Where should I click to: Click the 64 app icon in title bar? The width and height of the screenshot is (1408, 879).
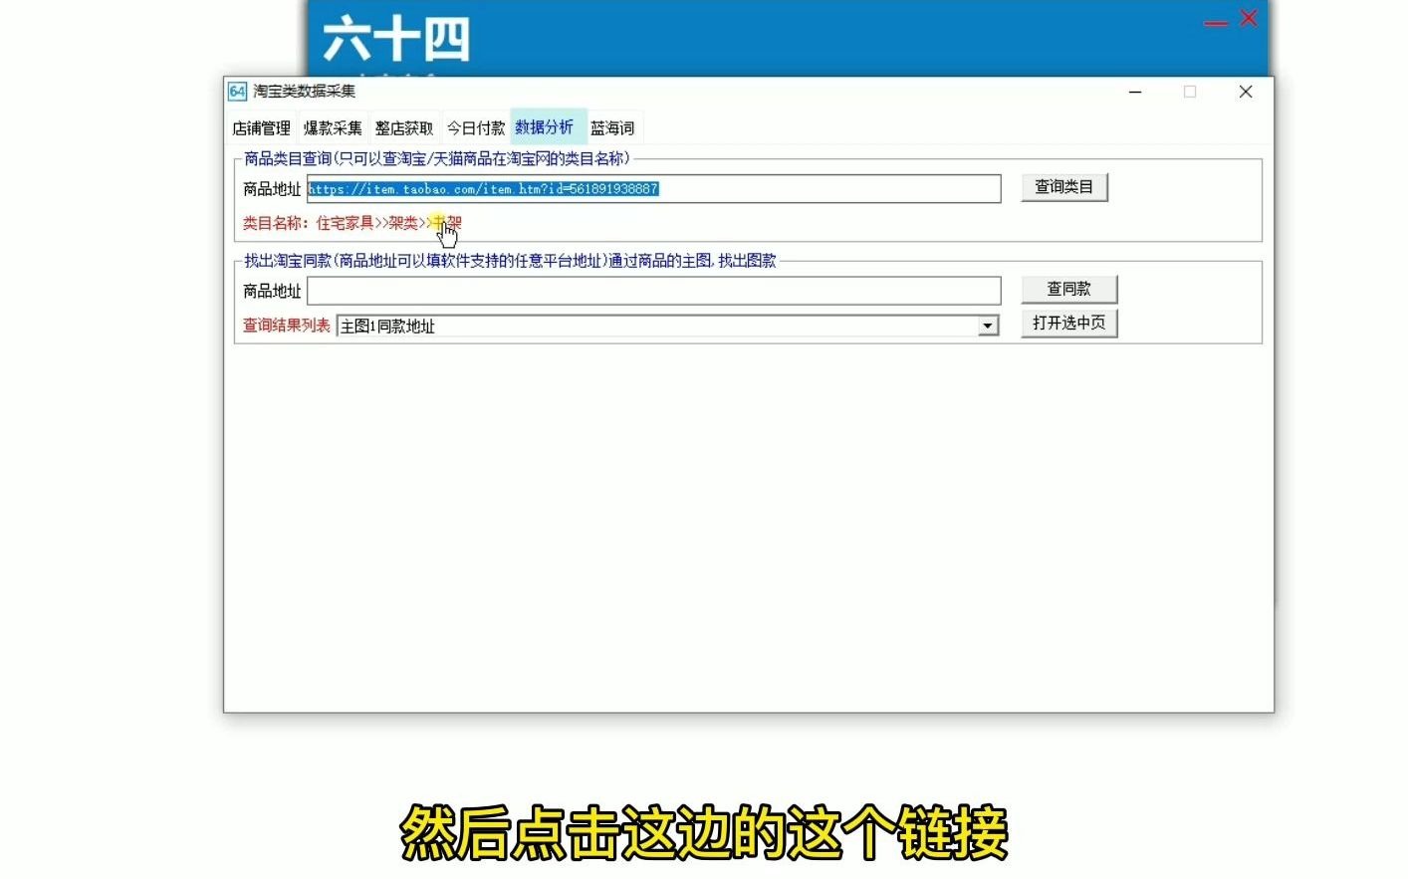[x=237, y=91]
